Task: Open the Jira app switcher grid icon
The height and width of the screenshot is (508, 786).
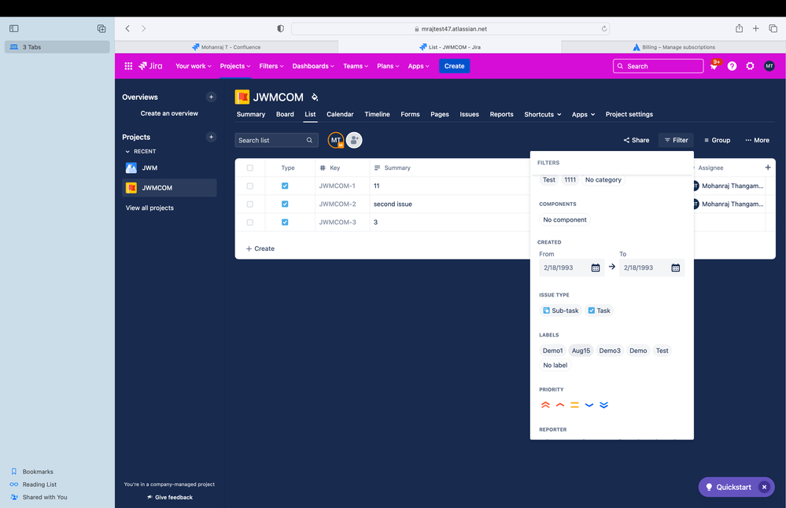Action: click(x=128, y=66)
